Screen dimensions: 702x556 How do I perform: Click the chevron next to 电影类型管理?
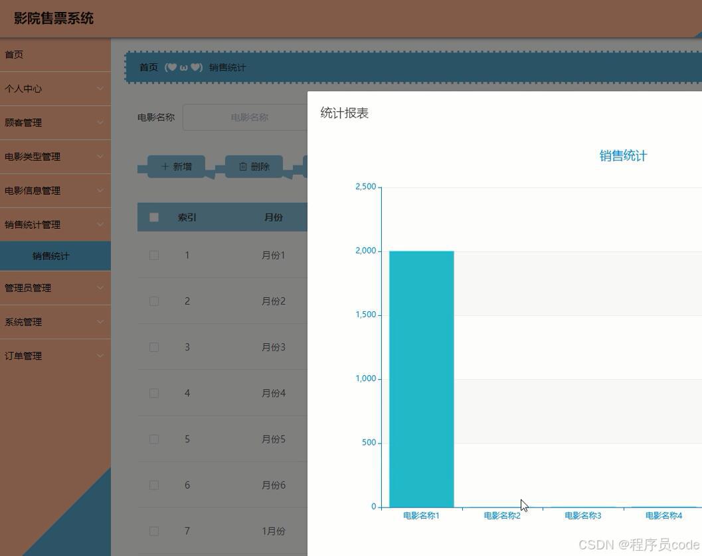(x=100, y=156)
